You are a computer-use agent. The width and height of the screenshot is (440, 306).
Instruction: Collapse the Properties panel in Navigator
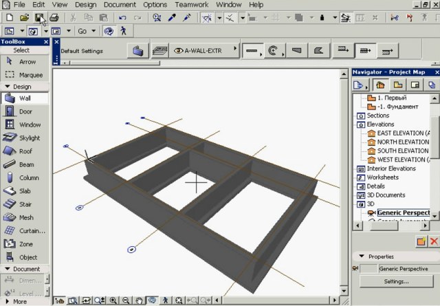point(361,256)
